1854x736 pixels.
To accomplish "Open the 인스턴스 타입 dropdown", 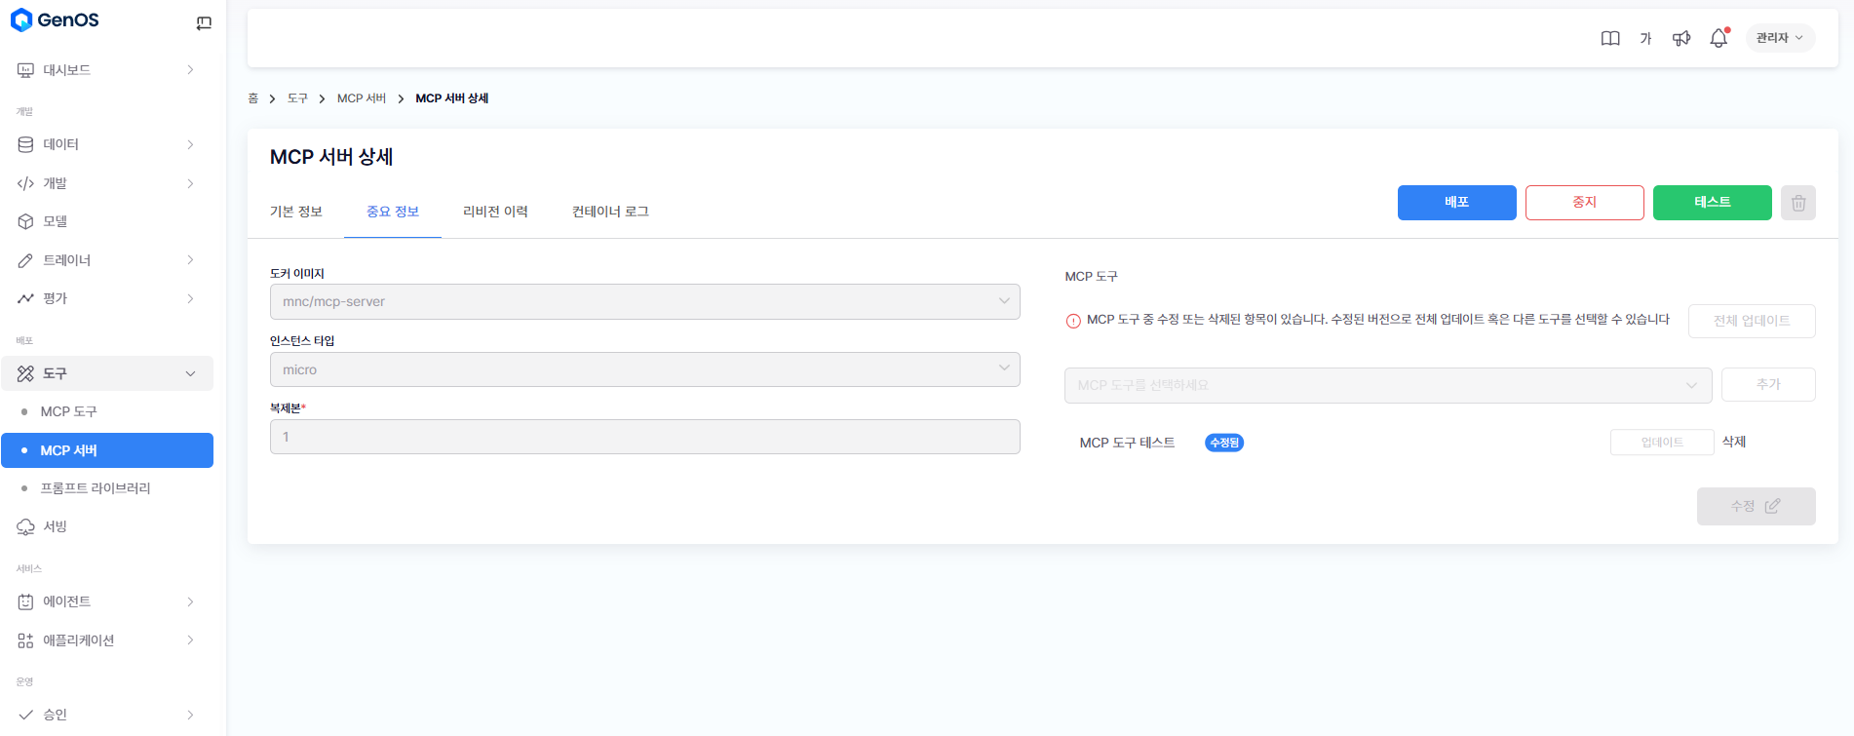I will pyautogui.click(x=644, y=369).
